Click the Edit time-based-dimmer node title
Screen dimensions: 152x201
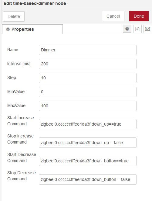35,3
